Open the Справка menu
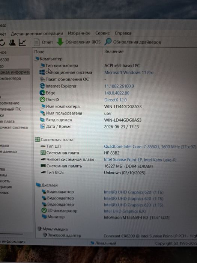The height and width of the screenshot is (263, 197). point(123,33)
